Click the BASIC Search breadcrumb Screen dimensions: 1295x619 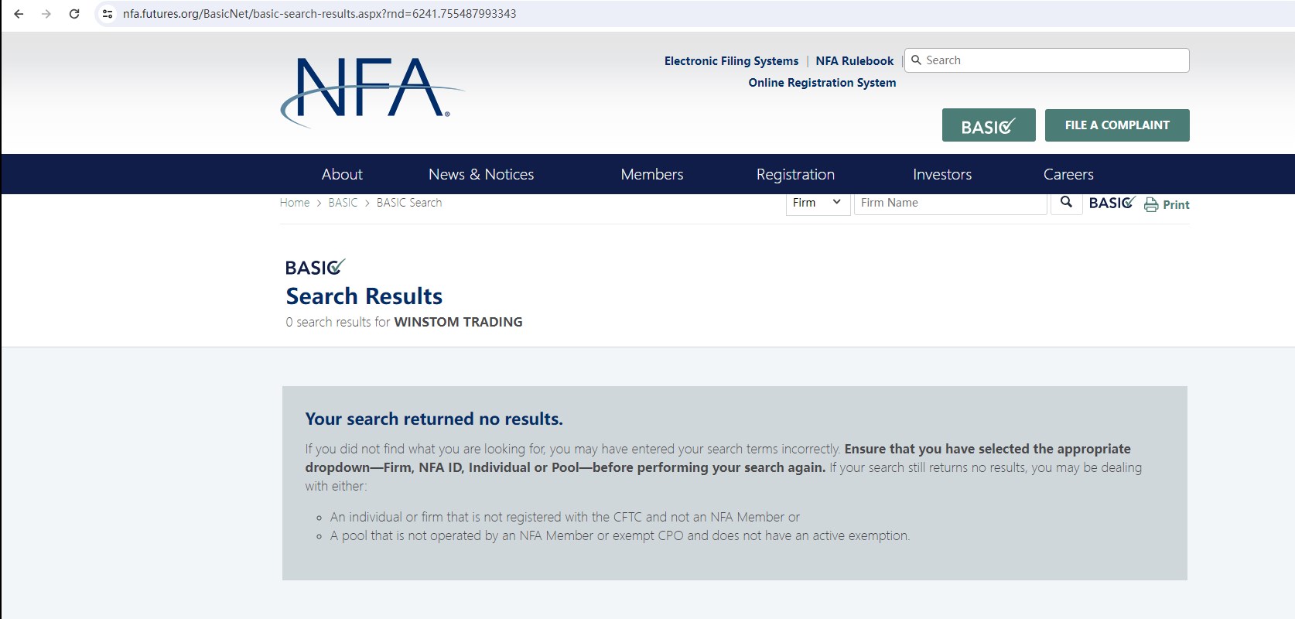tap(409, 203)
